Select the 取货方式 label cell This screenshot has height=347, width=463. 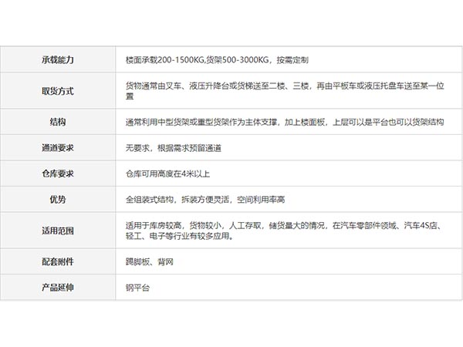(x=58, y=91)
